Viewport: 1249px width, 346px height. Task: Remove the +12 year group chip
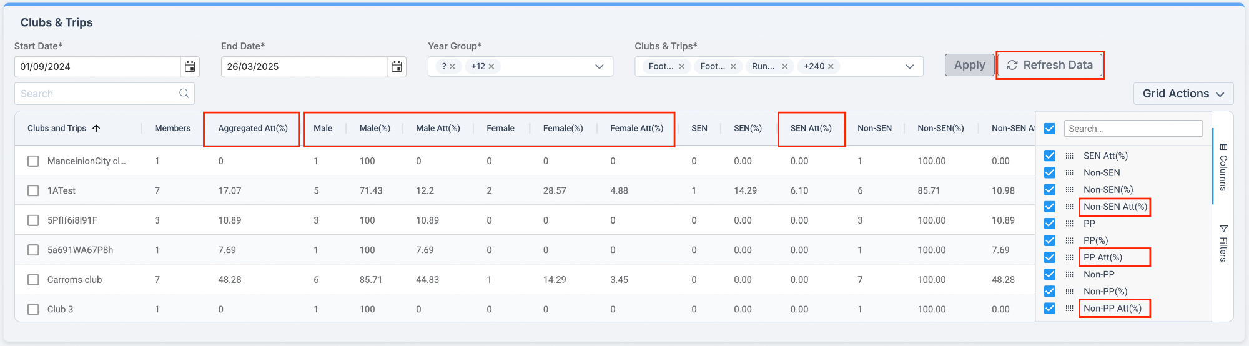(491, 66)
